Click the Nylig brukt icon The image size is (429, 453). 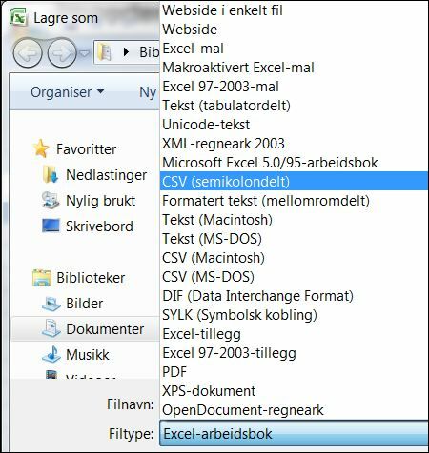[51, 200]
